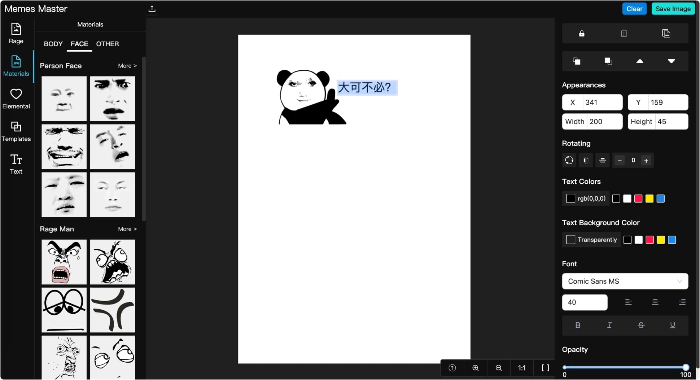
Task: Delete the selected element with the trash icon
Action: (x=624, y=34)
